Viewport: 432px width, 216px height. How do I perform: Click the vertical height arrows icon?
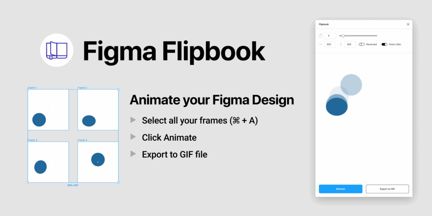(x=341, y=44)
